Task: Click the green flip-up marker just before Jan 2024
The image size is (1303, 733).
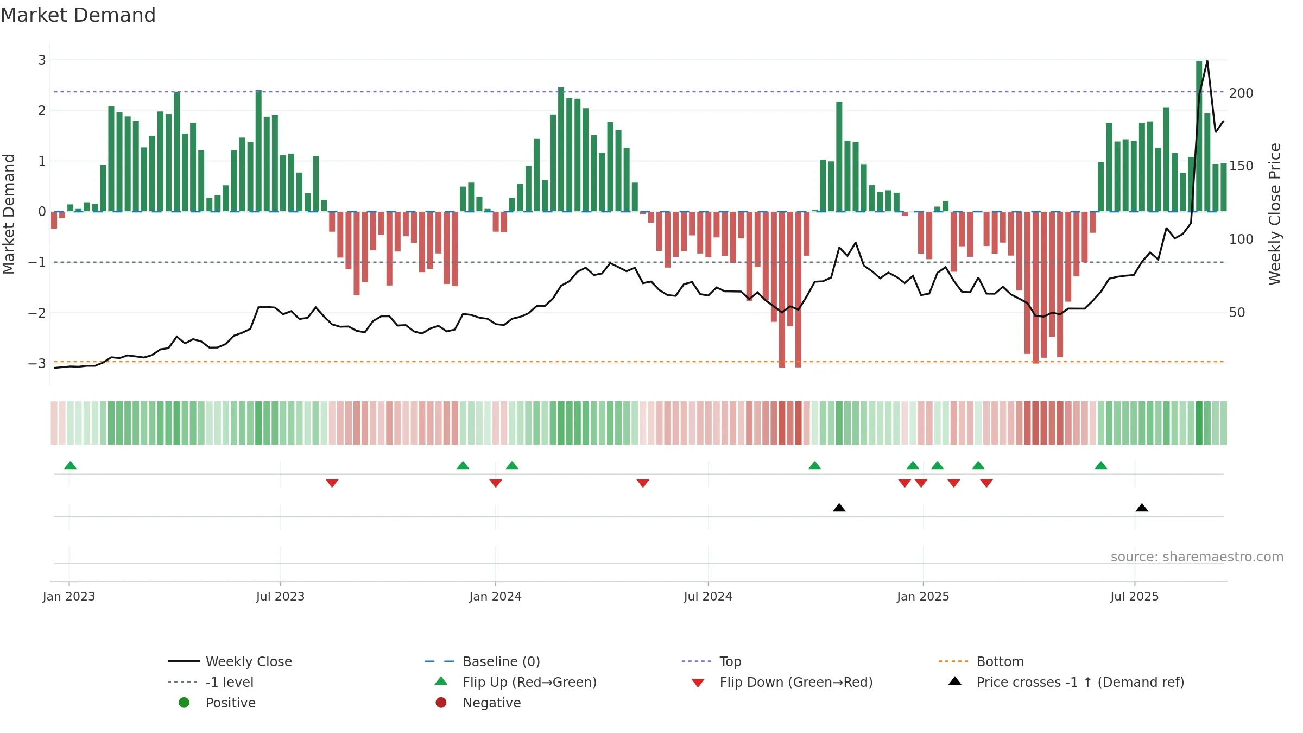Action: coord(463,465)
